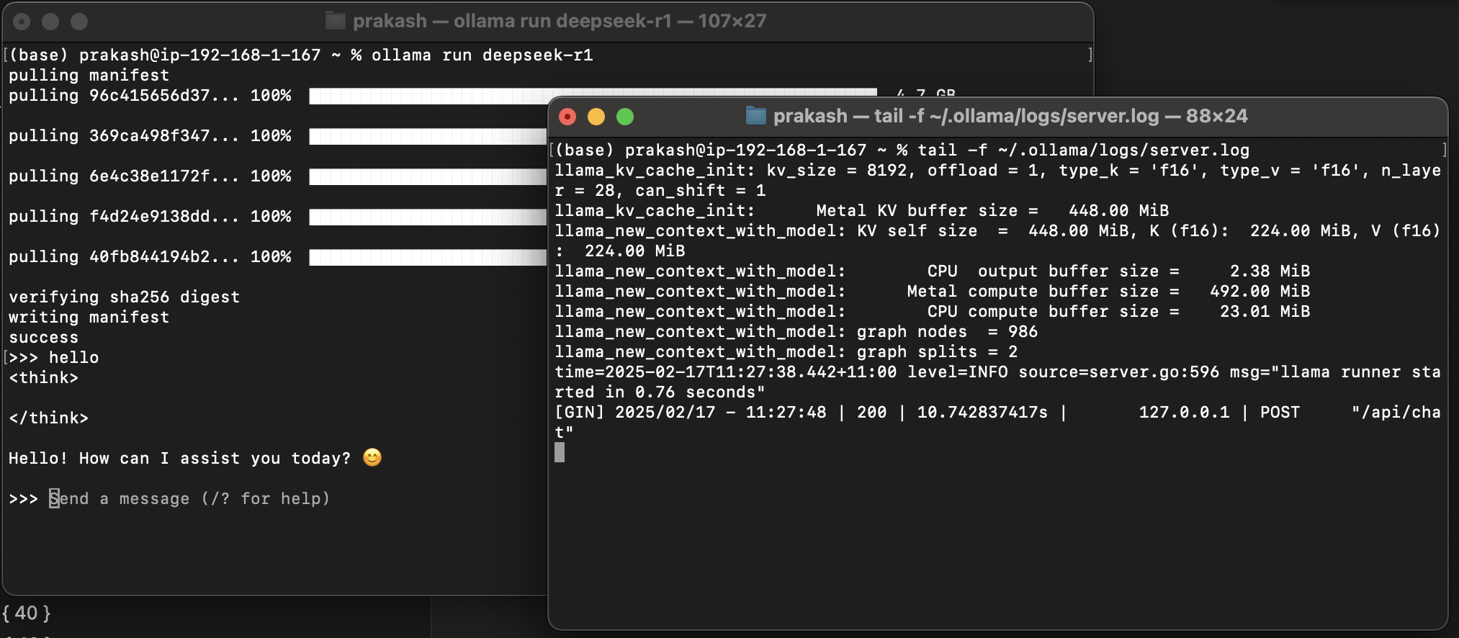Click 'pulling 40fb844194b2... 100%' text
The image size is (1459, 638).
point(150,257)
